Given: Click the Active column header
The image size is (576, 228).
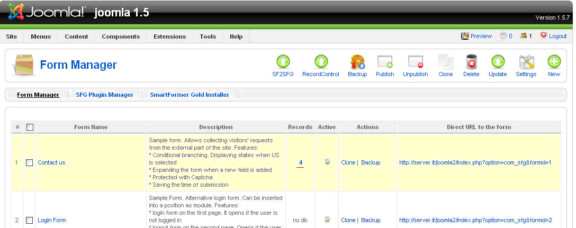Looking at the screenshot, I should coord(327,127).
